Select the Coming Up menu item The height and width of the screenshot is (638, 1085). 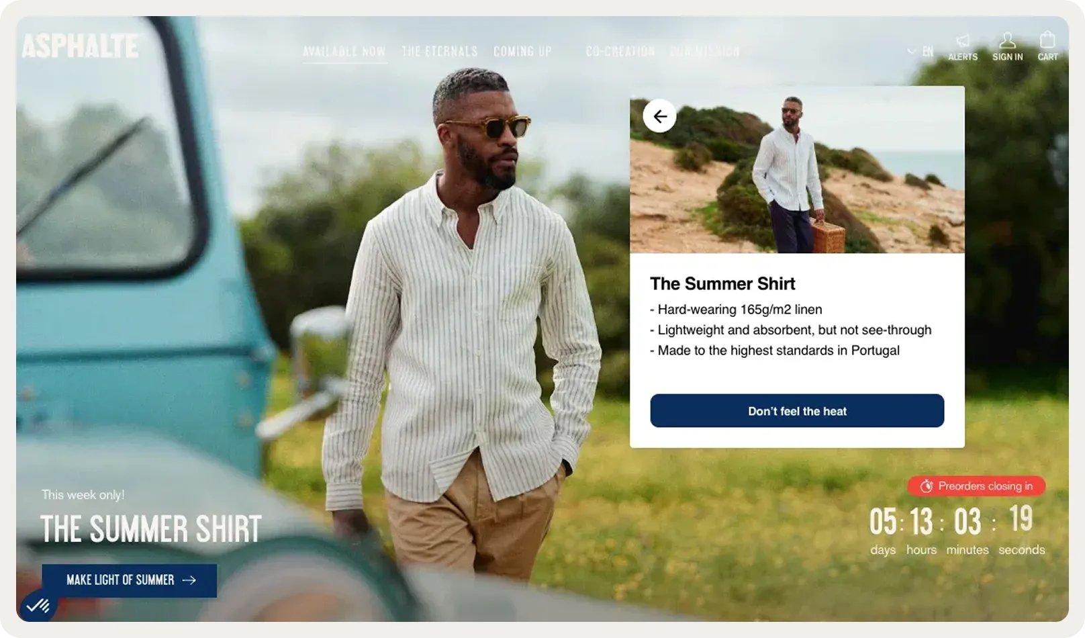(x=522, y=52)
